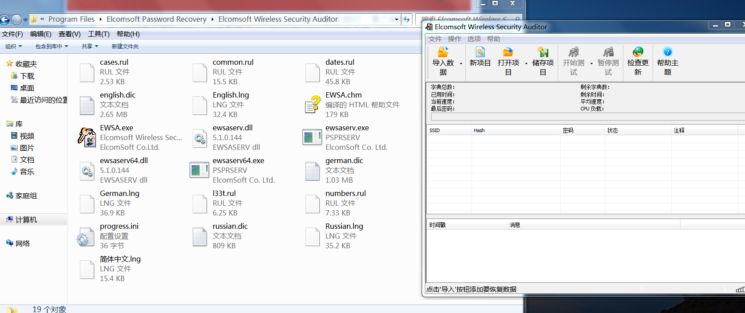The height and width of the screenshot is (313, 745).
Task: Expand breadcrumb arrow after Elcomsoft Password Recovery
Action: pyautogui.click(x=213, y=19)
